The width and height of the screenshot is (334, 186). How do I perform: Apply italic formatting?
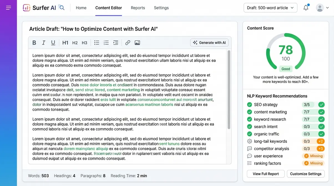[44, 42]
